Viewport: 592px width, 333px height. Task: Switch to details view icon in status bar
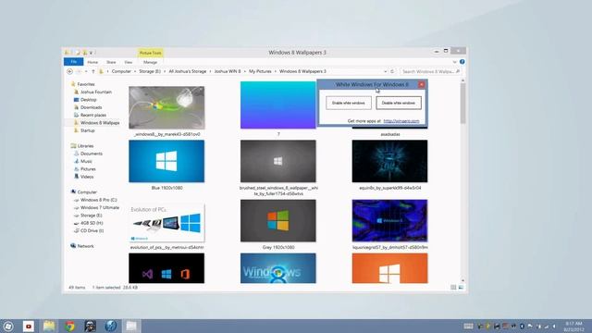(x=453, y=288)
